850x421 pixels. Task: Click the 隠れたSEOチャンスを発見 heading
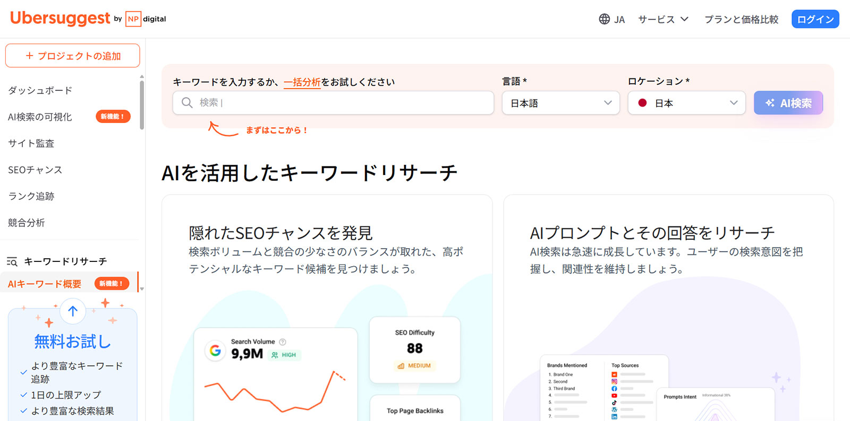(280, 233)
